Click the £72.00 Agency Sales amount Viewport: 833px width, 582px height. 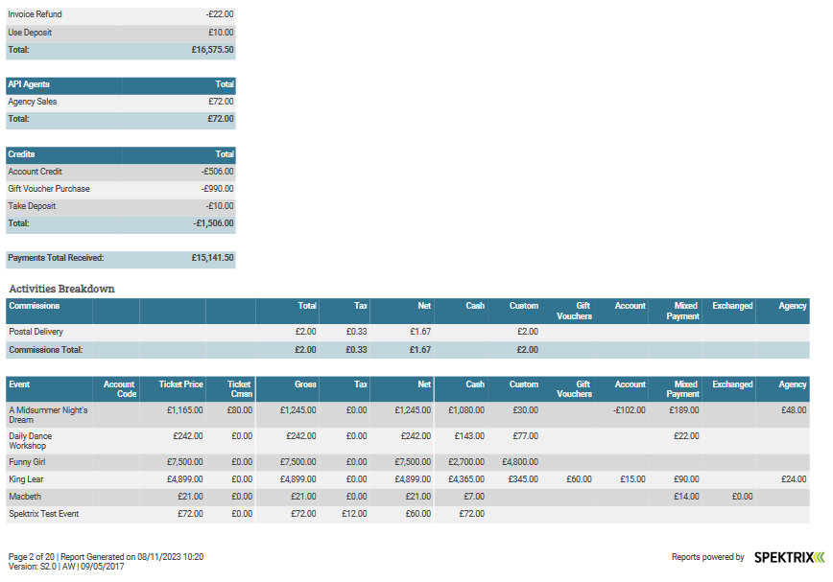pos(221,102)
